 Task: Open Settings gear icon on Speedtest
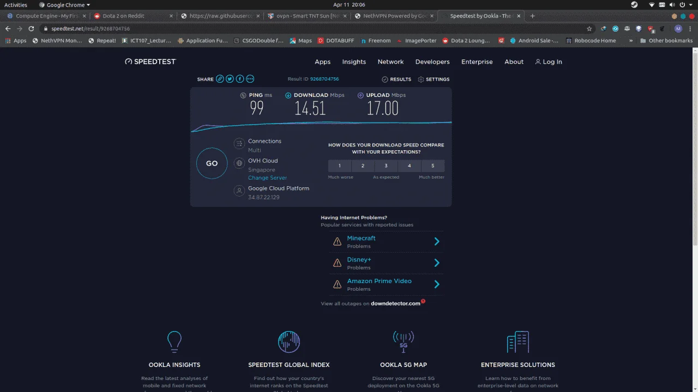pos(421,79)
